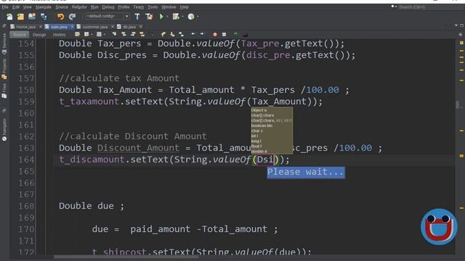
Task: Click the Save All toolbar icon
Action: [44, 17]
